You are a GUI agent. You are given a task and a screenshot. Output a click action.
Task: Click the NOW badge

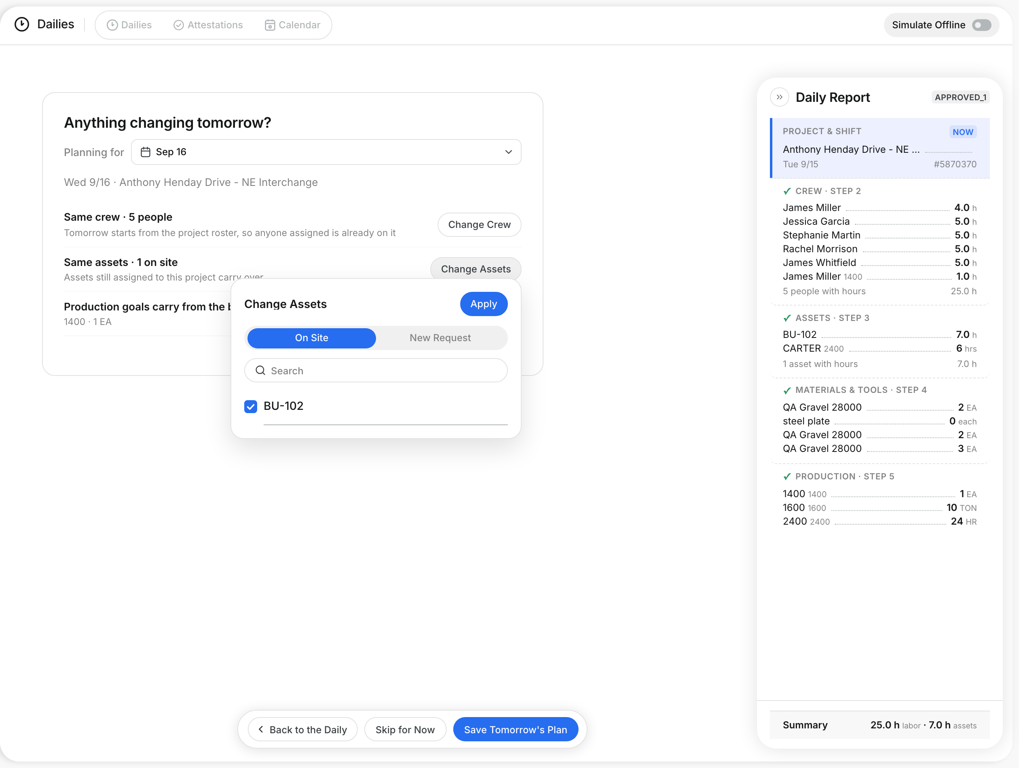point(962,132)
